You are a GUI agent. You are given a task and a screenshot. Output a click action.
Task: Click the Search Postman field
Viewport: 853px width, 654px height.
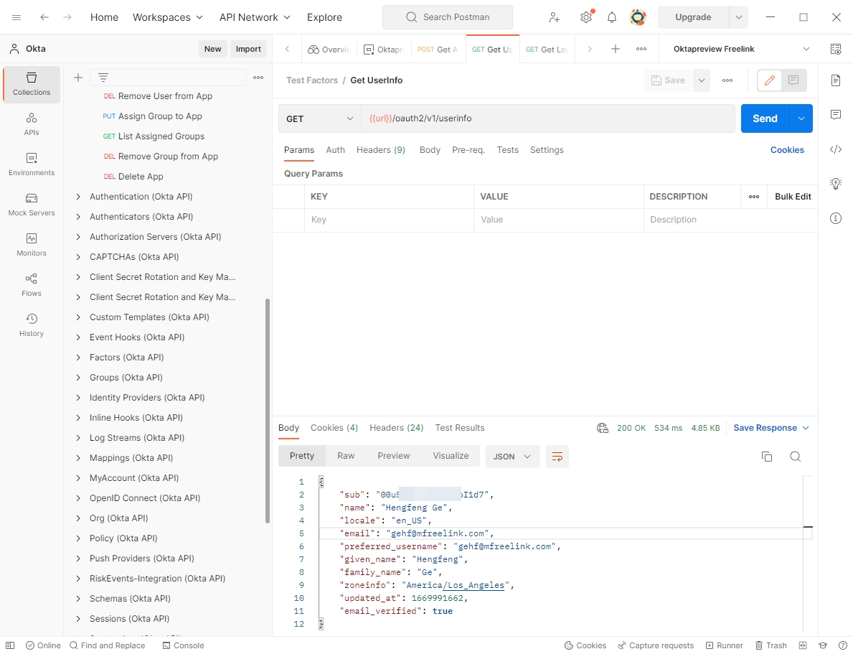pyautogui.click(x=448, y=17)
